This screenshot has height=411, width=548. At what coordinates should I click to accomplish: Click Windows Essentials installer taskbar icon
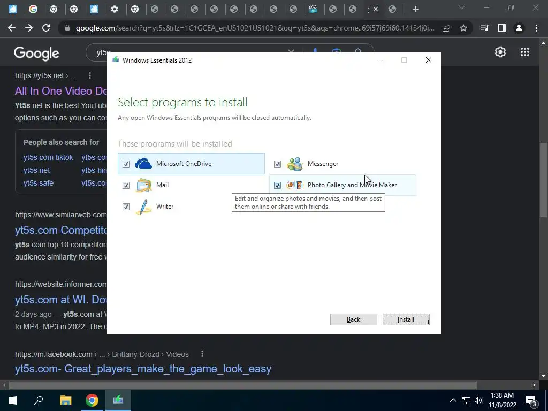click(x=118, y=400)
